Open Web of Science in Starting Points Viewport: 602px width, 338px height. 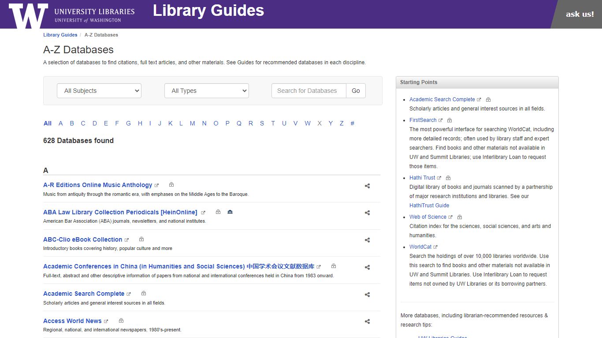point(428,217)
